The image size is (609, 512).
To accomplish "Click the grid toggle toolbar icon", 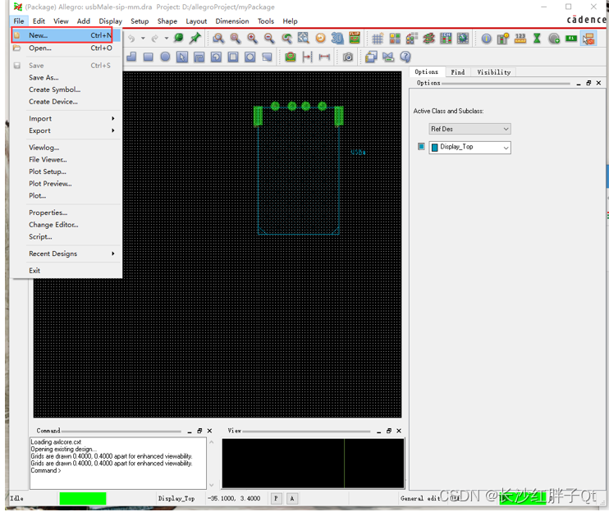I will (x=378, y=38).
